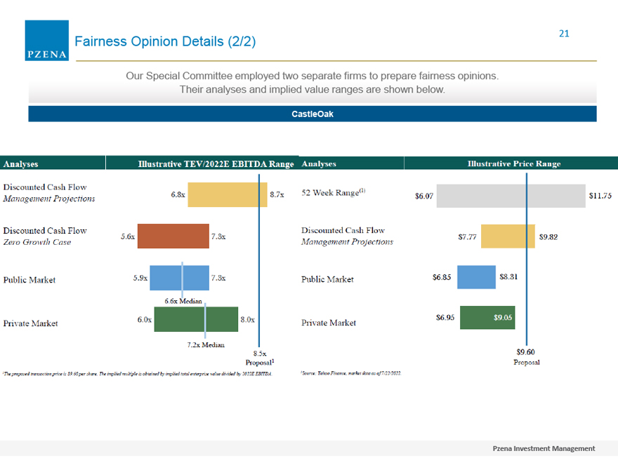Select the "6.6x Median" label
Viewport: 618px width, 463px height.
[183, 301]
